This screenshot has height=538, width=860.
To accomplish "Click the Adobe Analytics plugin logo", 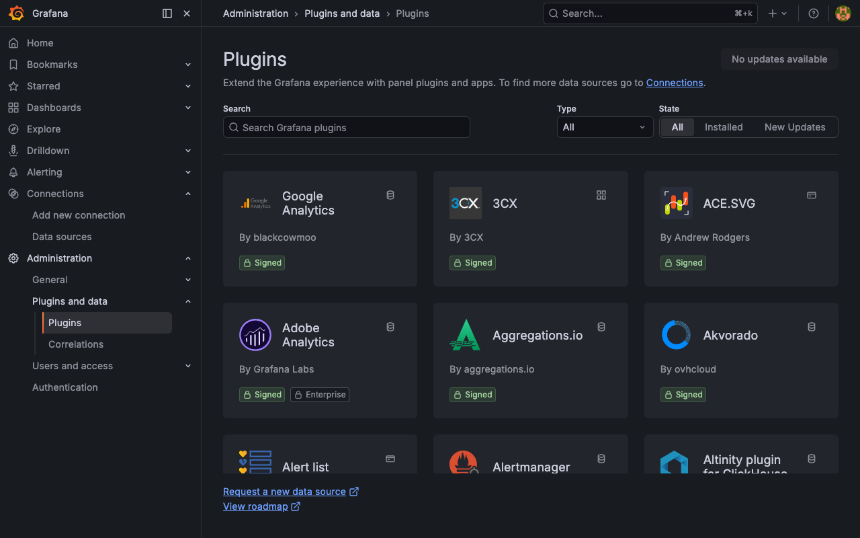I will click(255, 335).
